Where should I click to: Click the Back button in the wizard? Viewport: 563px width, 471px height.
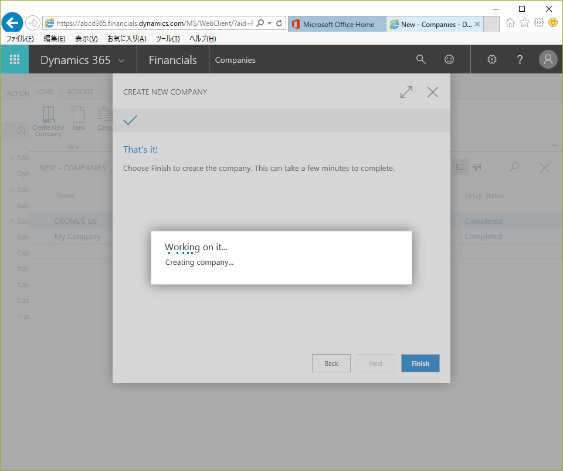(331, 363)
